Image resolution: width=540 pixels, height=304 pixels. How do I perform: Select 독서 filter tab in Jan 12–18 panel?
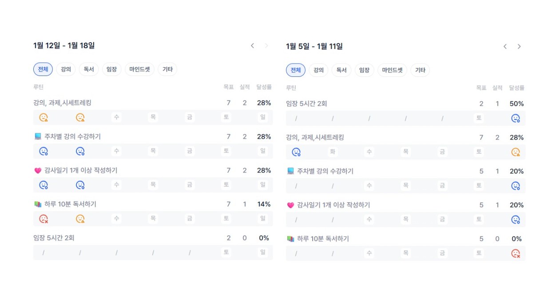[x=89, y=69]
